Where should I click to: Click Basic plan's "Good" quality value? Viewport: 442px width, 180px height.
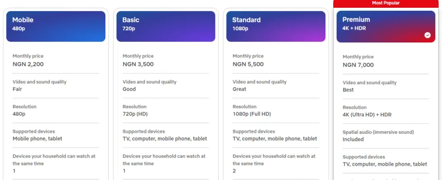point(129,89)
